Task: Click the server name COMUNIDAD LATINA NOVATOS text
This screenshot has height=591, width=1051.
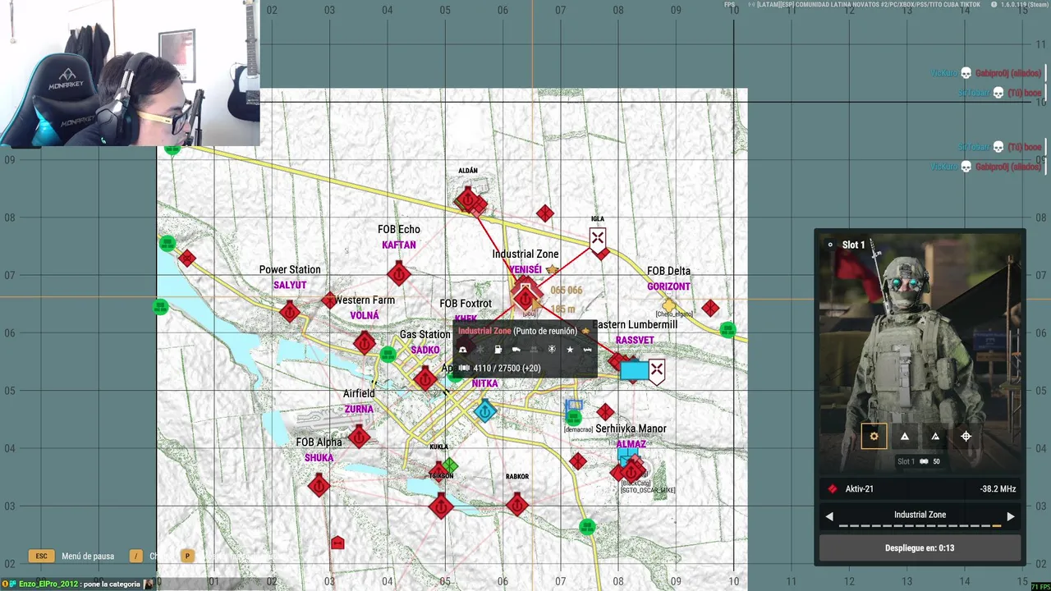Action: [869, 4]
